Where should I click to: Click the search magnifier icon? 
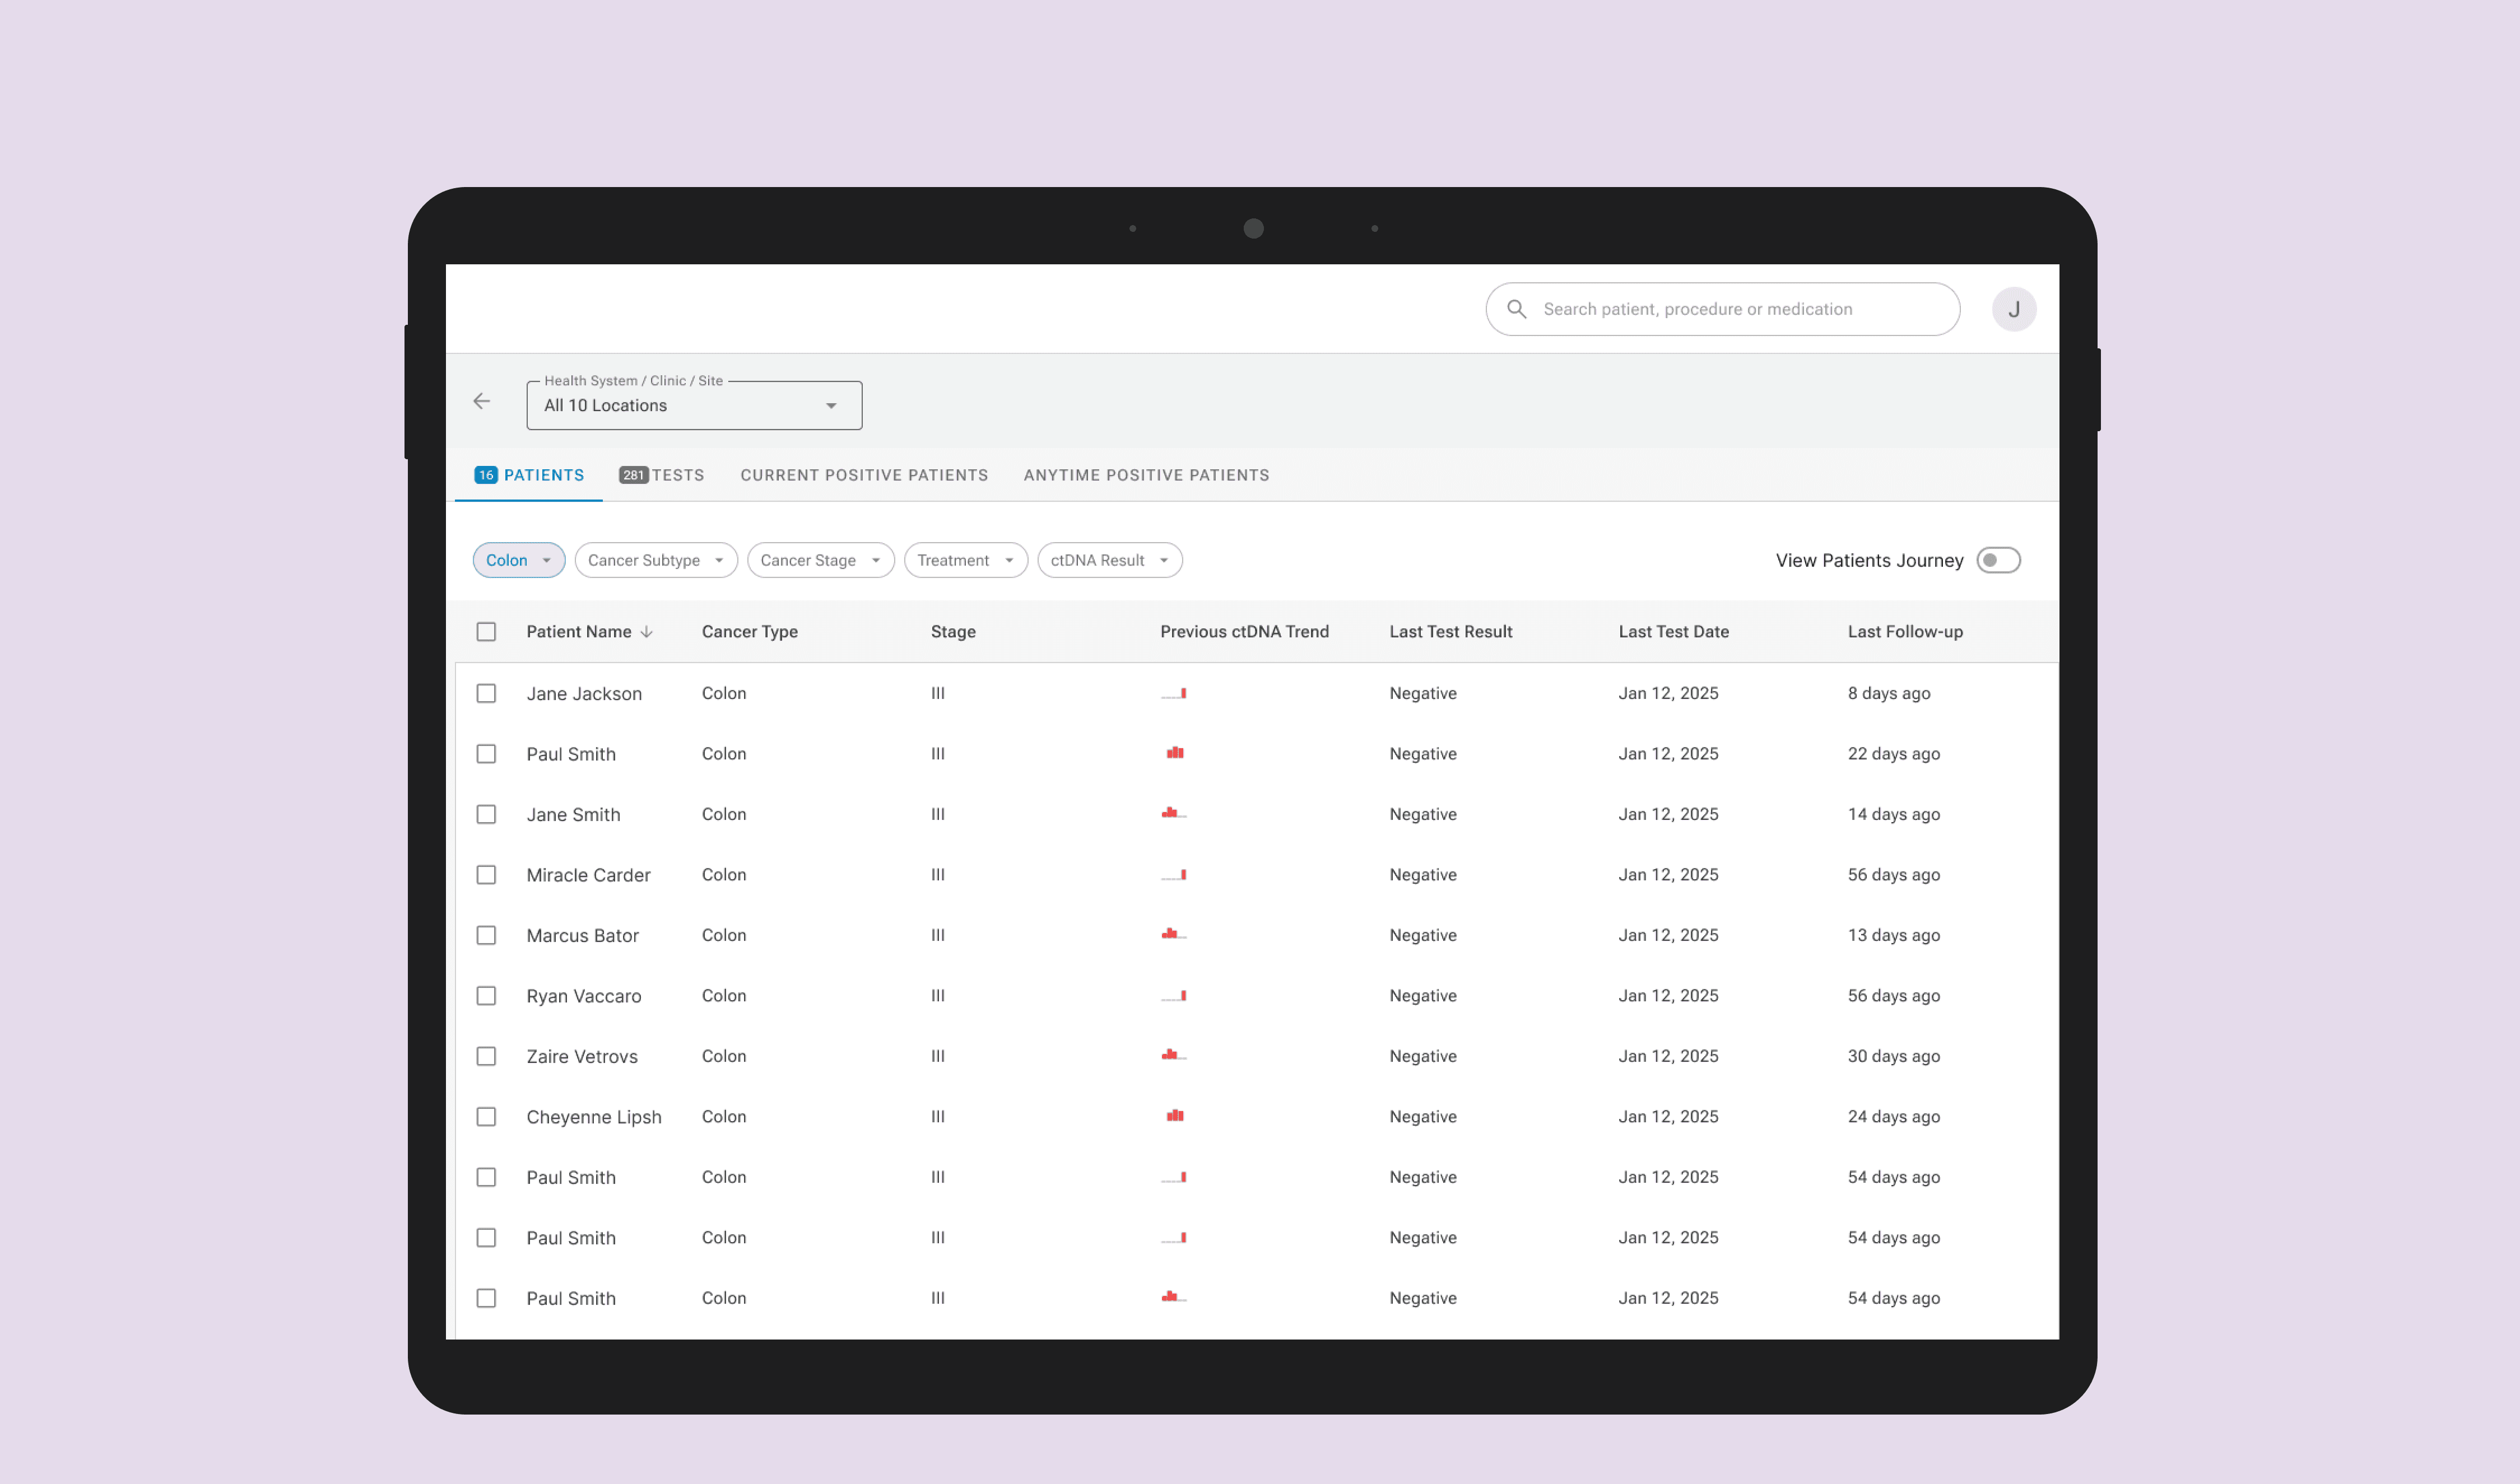click(x=1517, y=309)
